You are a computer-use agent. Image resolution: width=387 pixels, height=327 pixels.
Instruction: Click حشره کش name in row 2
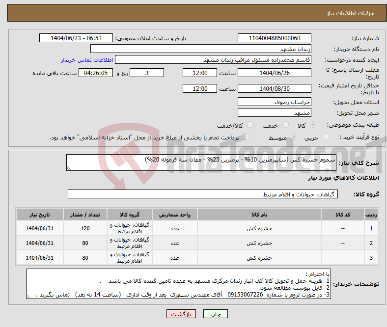[x=259, y=243]
